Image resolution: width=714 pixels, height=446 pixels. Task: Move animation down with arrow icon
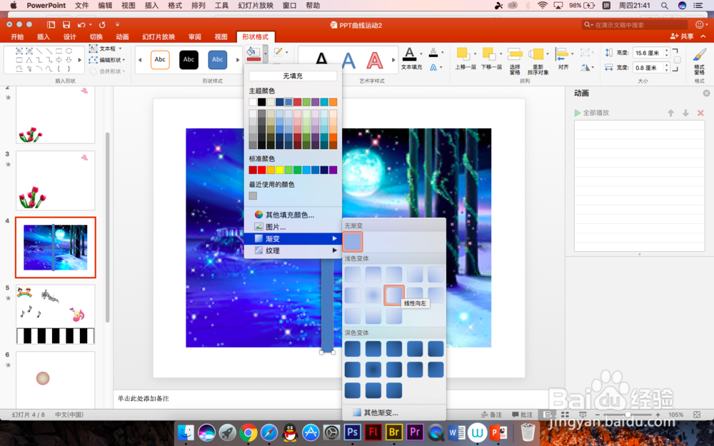pos(685,113)
